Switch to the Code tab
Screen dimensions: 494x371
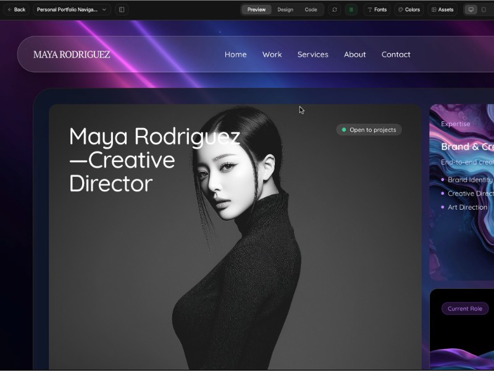pyautogui.click(x=310, y=9)
